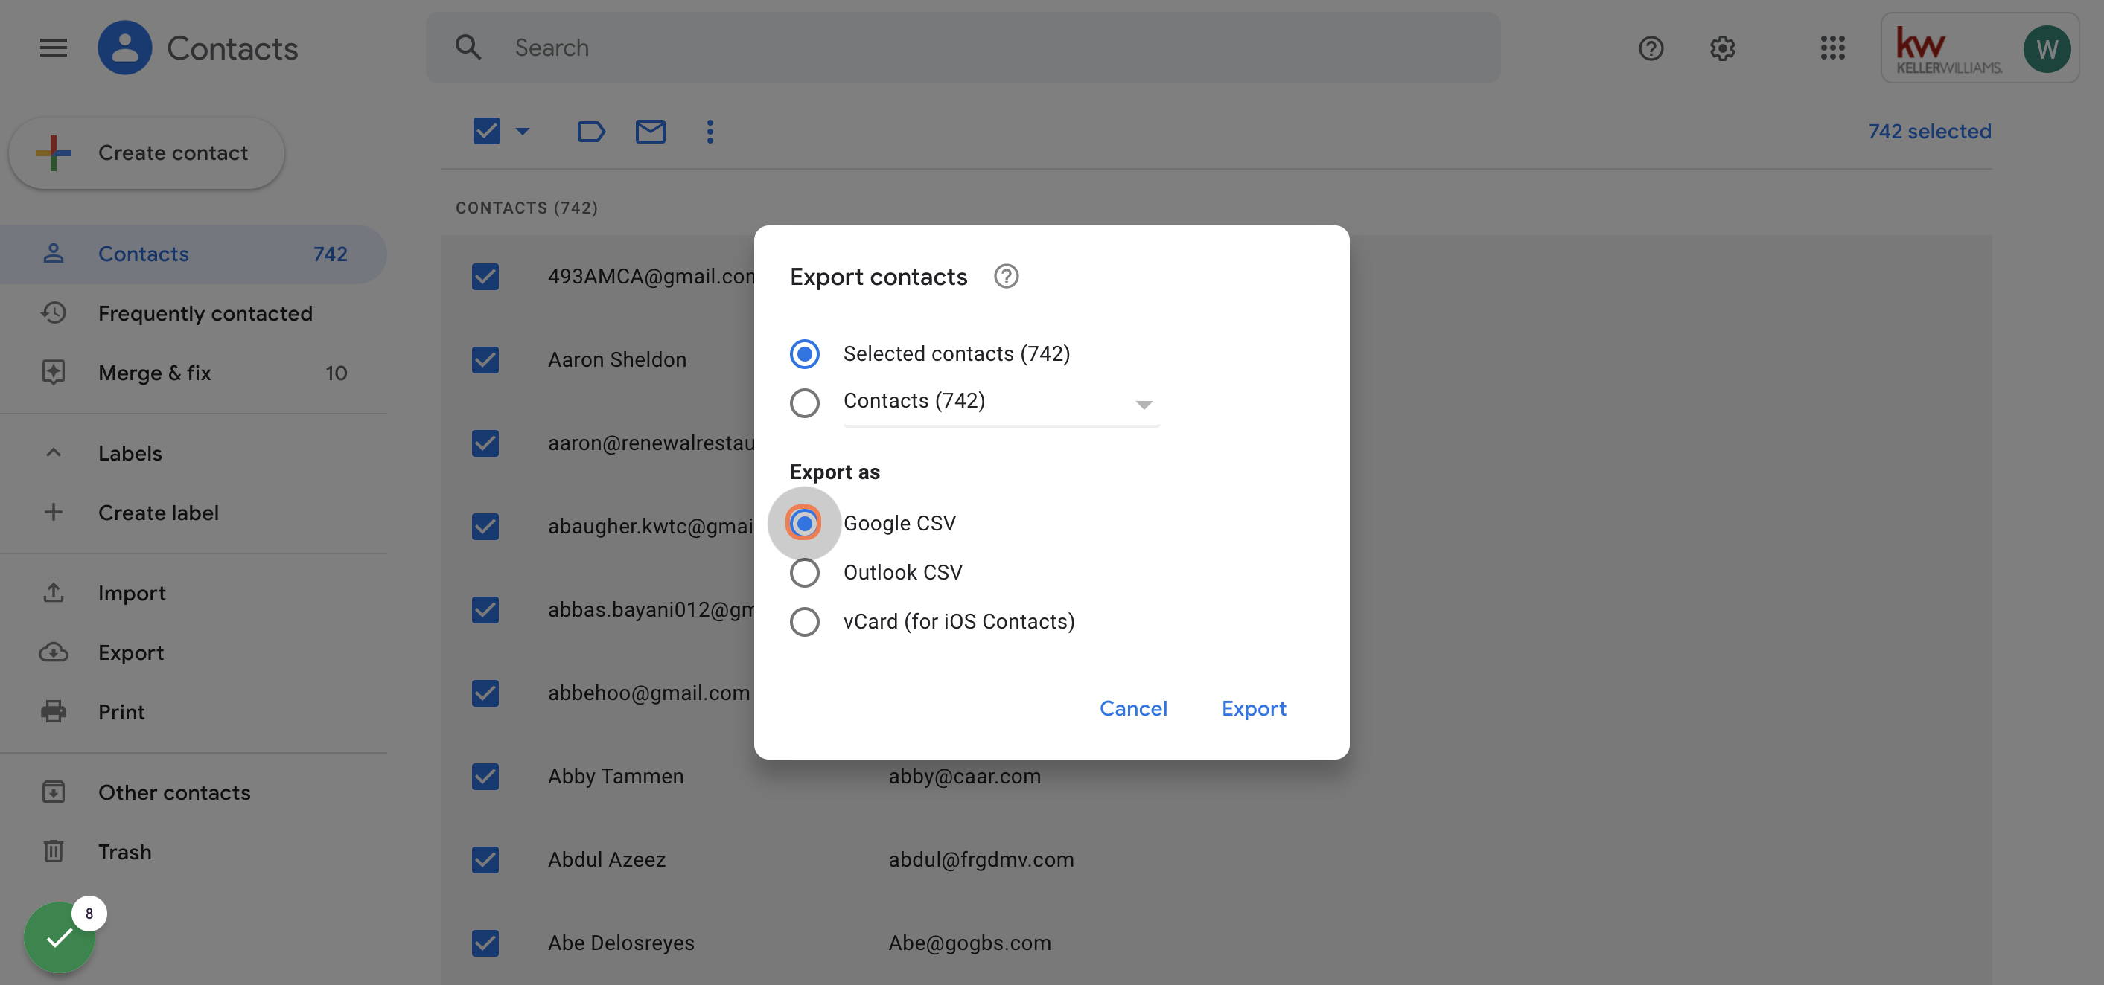
Task: Select the Selected contacts (742) radio button
Action: click(805, 353)
